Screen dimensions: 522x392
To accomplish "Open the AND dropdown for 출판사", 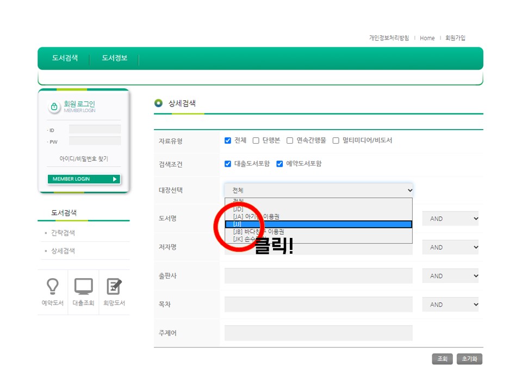I will click(x=450, y=276).
